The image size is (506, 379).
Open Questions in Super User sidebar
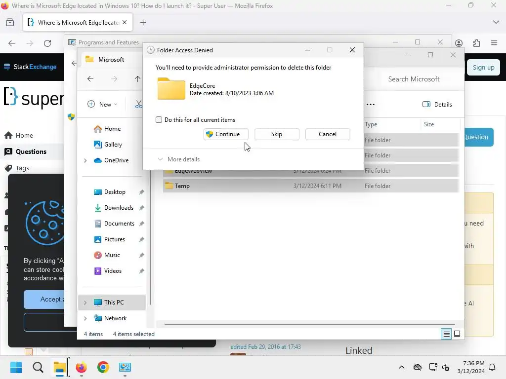tap(31, 152)
